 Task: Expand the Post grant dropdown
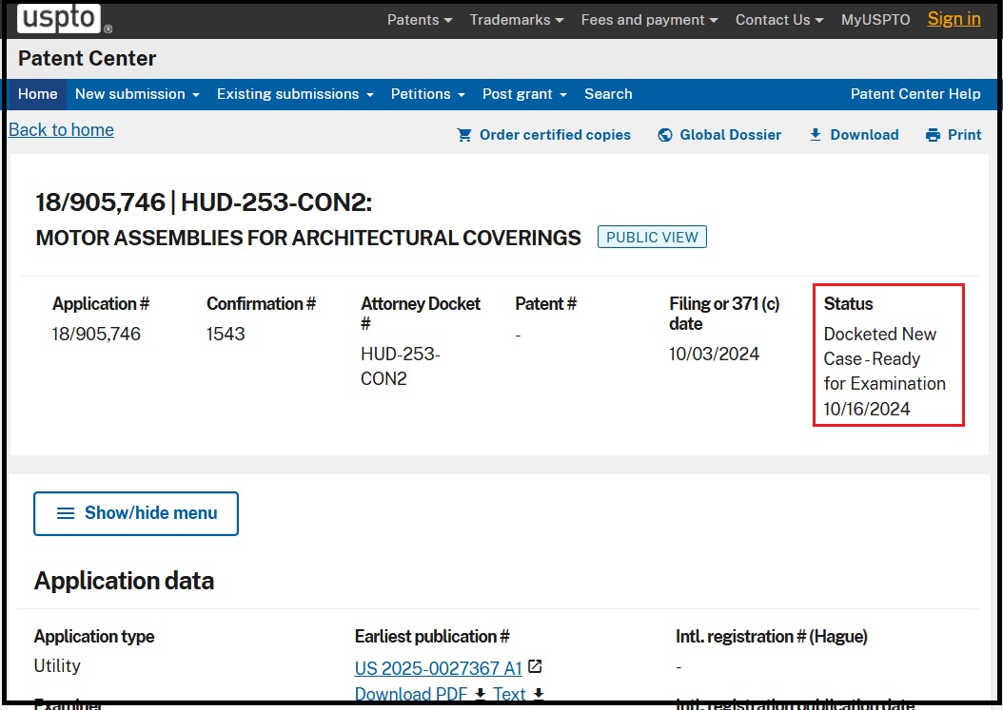pyautogui.click(x=524, y=94)
